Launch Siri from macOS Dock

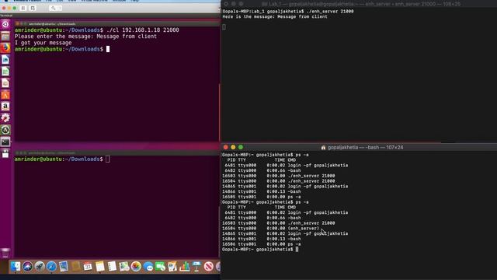tap(27, 266)
